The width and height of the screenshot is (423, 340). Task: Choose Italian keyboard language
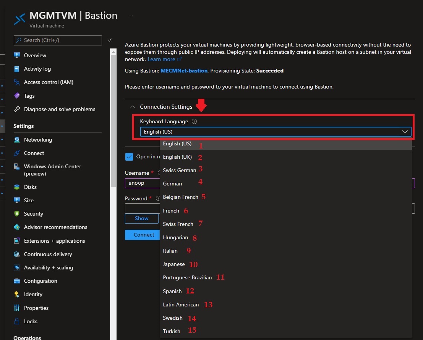click(286, 251)
